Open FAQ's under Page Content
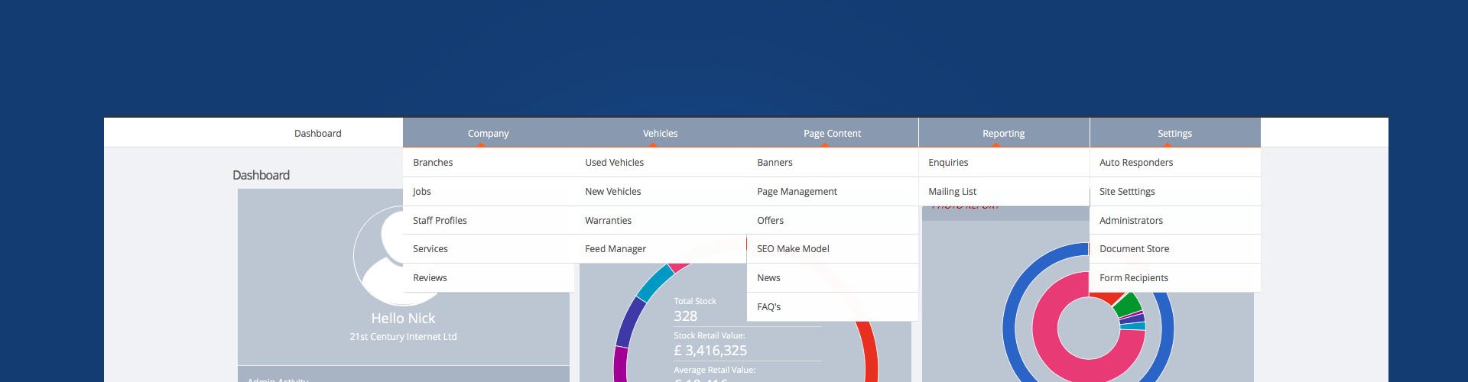Viewport: 1468px width, 382px height. (x=832, y=307)
